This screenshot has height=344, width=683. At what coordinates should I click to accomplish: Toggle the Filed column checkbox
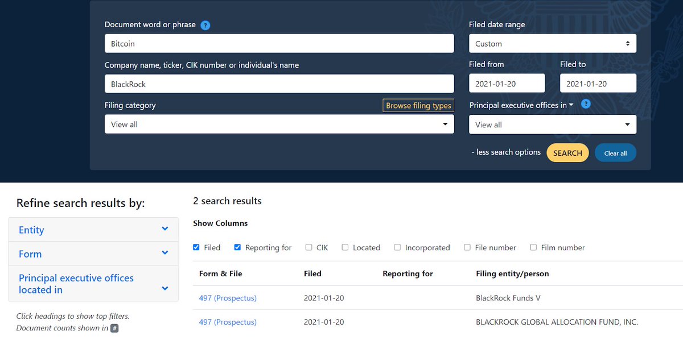196,247
